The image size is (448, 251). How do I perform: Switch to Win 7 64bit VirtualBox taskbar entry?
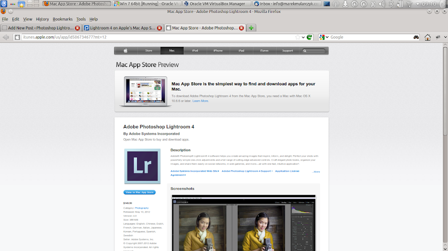tap(147, 3)
